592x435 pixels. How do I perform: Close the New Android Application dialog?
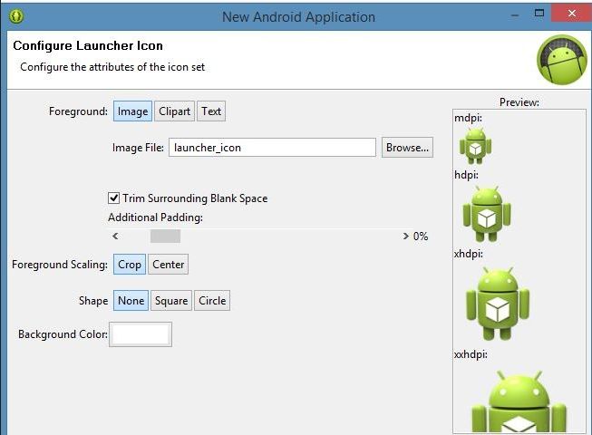(x=572, y=14)
